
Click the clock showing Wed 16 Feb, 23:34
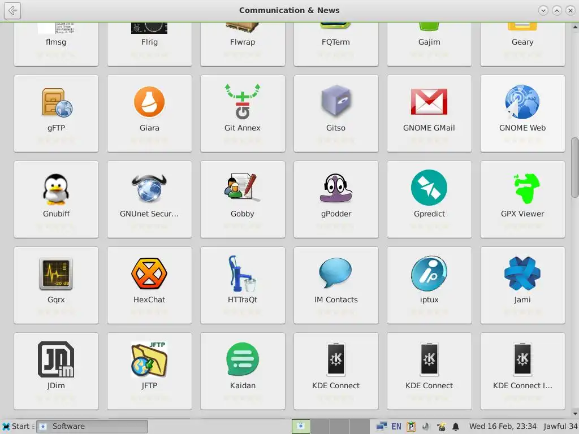click(503, 426)
